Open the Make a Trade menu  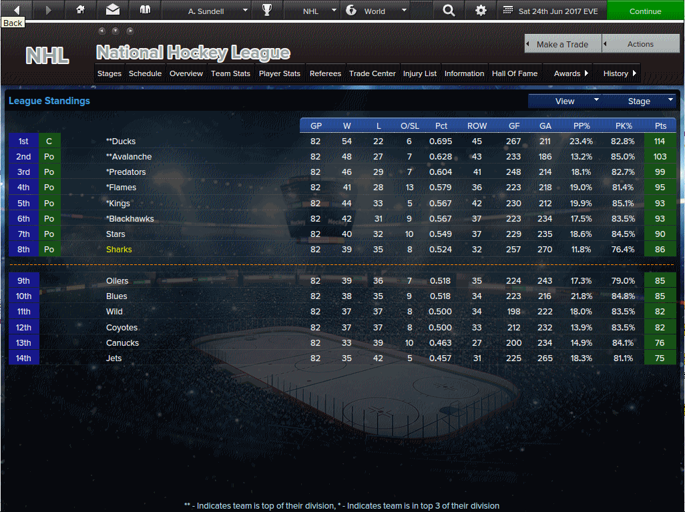tap(563, 44)
